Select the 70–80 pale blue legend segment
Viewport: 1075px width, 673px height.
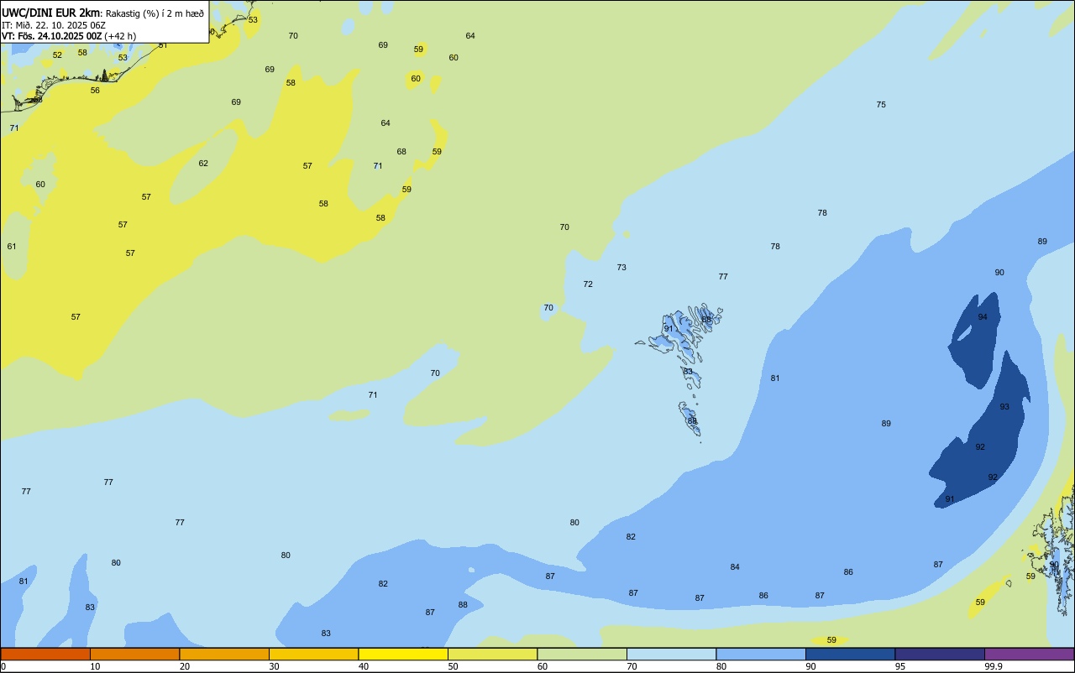pyautogui.click(x=671, y=654)
